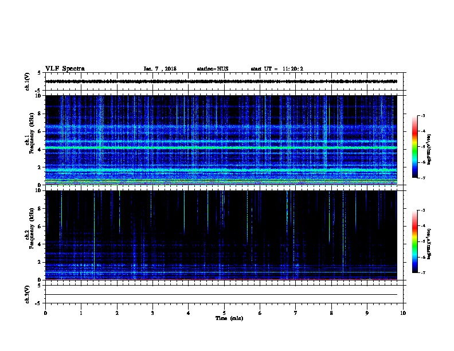Click the "2" kHz tick on ch.2 frequency axis
The width and height of the screenshot is (454, 351).
tap(40, 262)
